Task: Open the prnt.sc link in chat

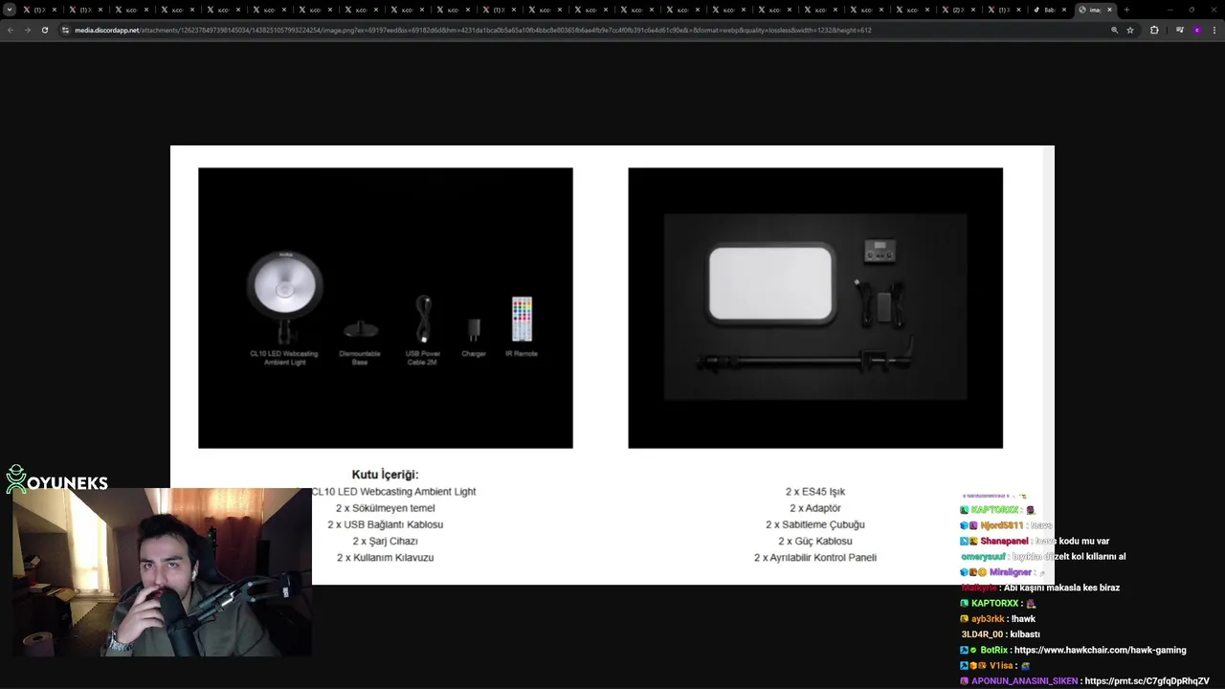Action: coord(1147,681)
